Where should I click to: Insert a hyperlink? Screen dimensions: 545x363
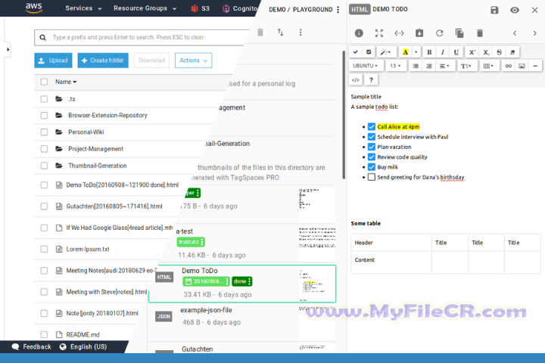pos(508,66)
